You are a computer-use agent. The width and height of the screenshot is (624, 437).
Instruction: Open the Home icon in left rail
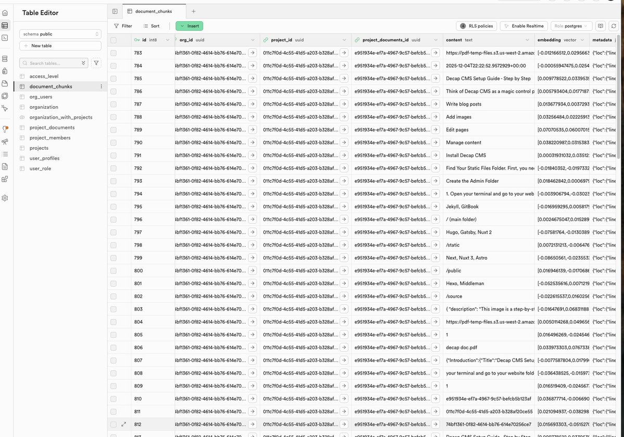(5, 12)
